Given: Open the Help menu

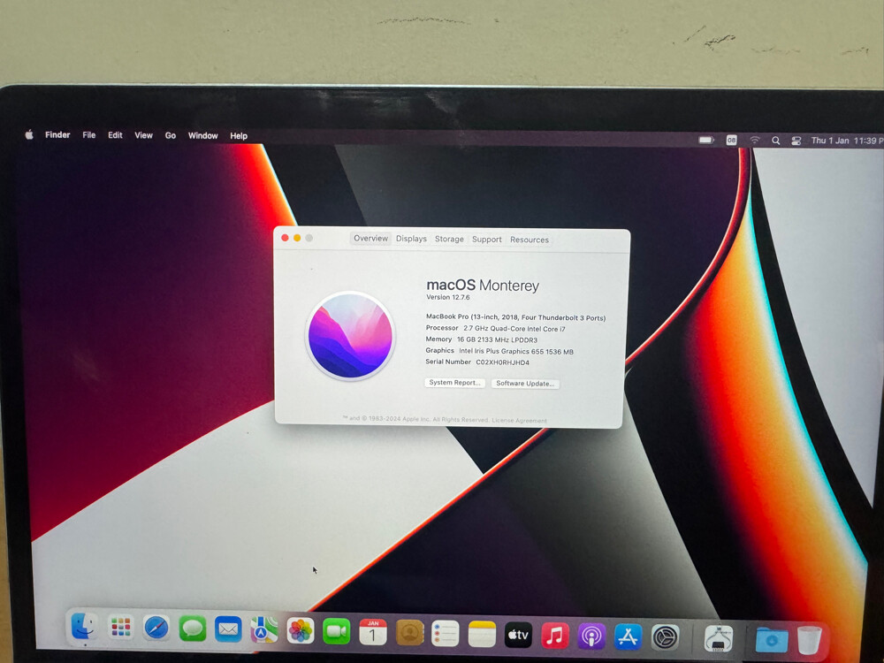Looking at the screenshot, I should (x=239, y=136).
